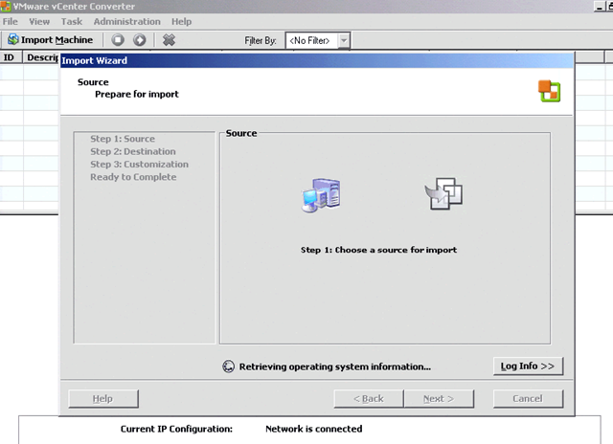Screen dimensions: 613x444
Task: Click the Description column header
Action: click(41, 57)
